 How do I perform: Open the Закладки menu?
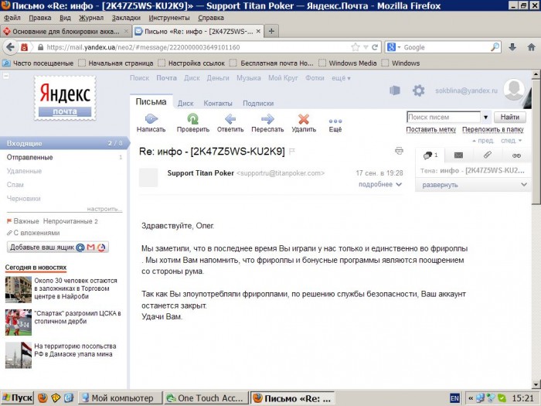tap(126, 18)
